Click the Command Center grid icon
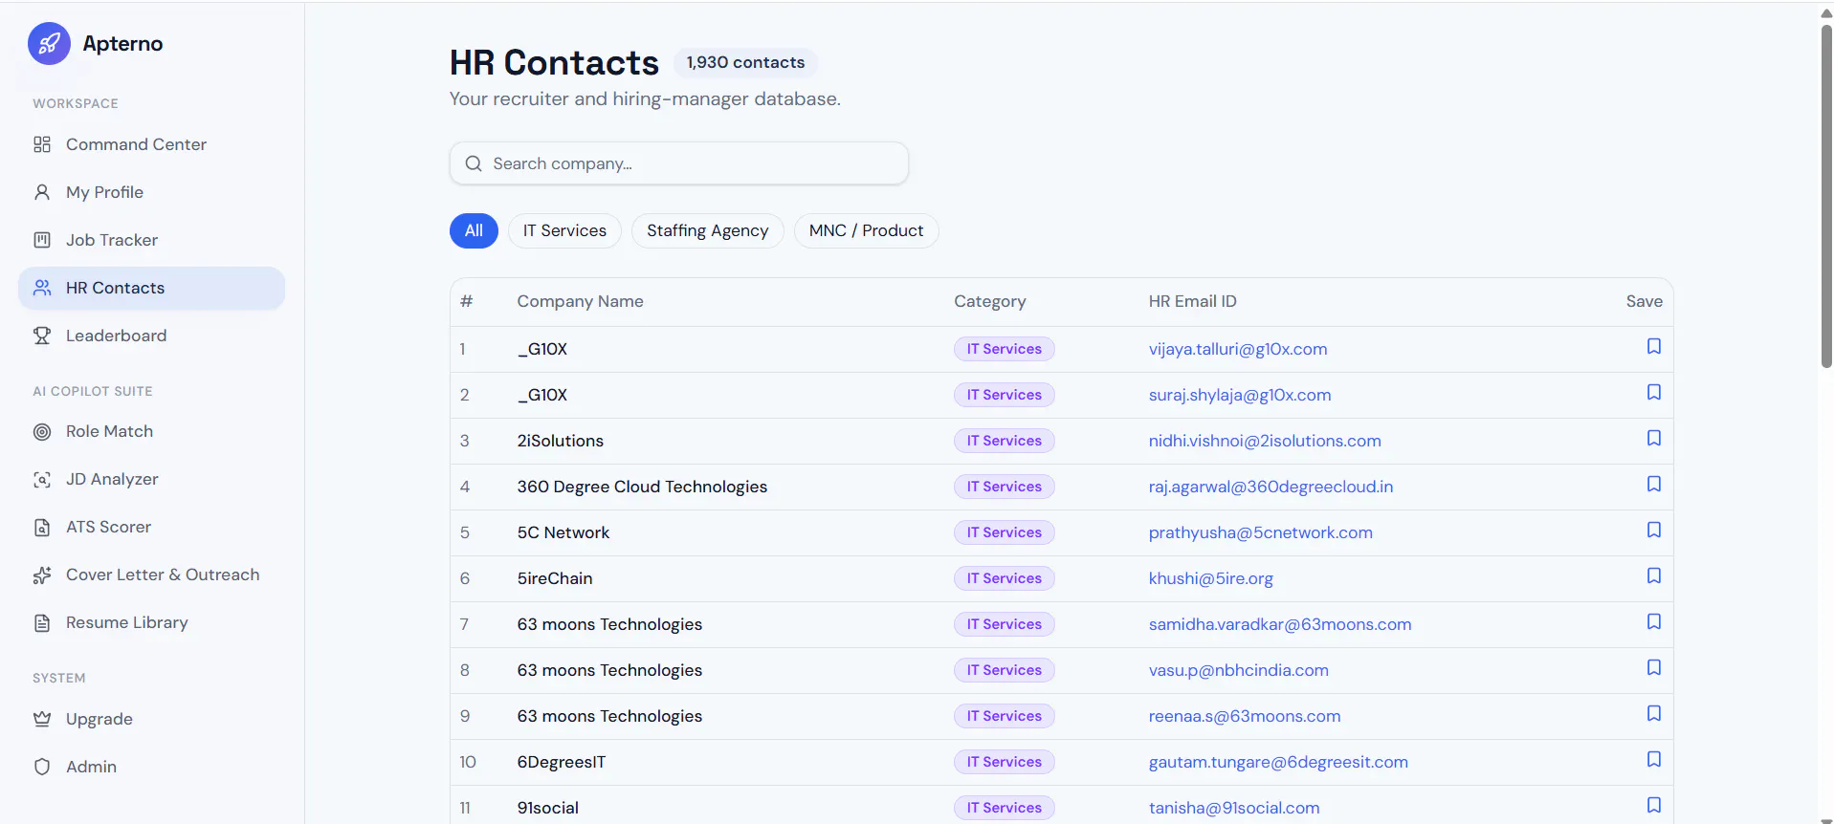 pyautogui.click(x=42, y=144)
